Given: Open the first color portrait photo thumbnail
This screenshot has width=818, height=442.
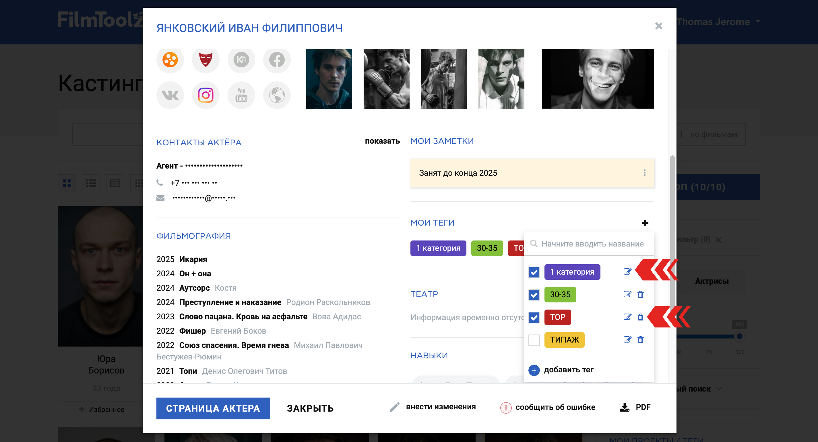Looking at the screenshot, I should pos(329,79).
